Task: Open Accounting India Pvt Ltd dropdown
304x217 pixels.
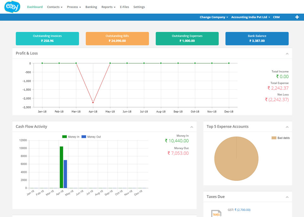Action: [250, 17]
